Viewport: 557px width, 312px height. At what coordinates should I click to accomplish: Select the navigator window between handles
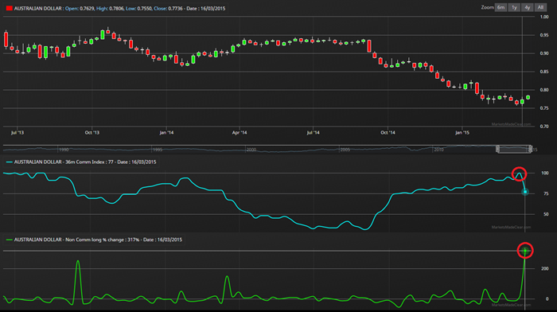pyautogui.click(x=514, y=149)
